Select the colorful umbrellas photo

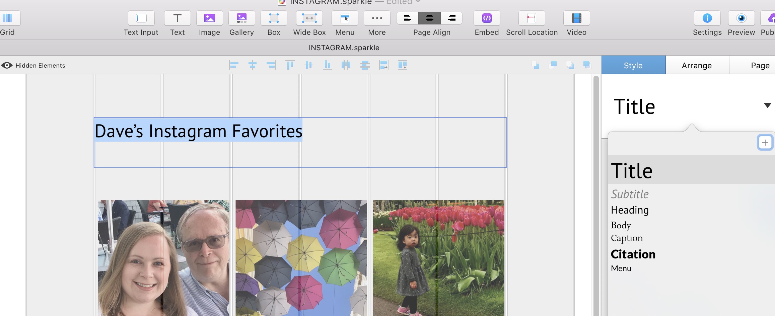tap(301, 258)
